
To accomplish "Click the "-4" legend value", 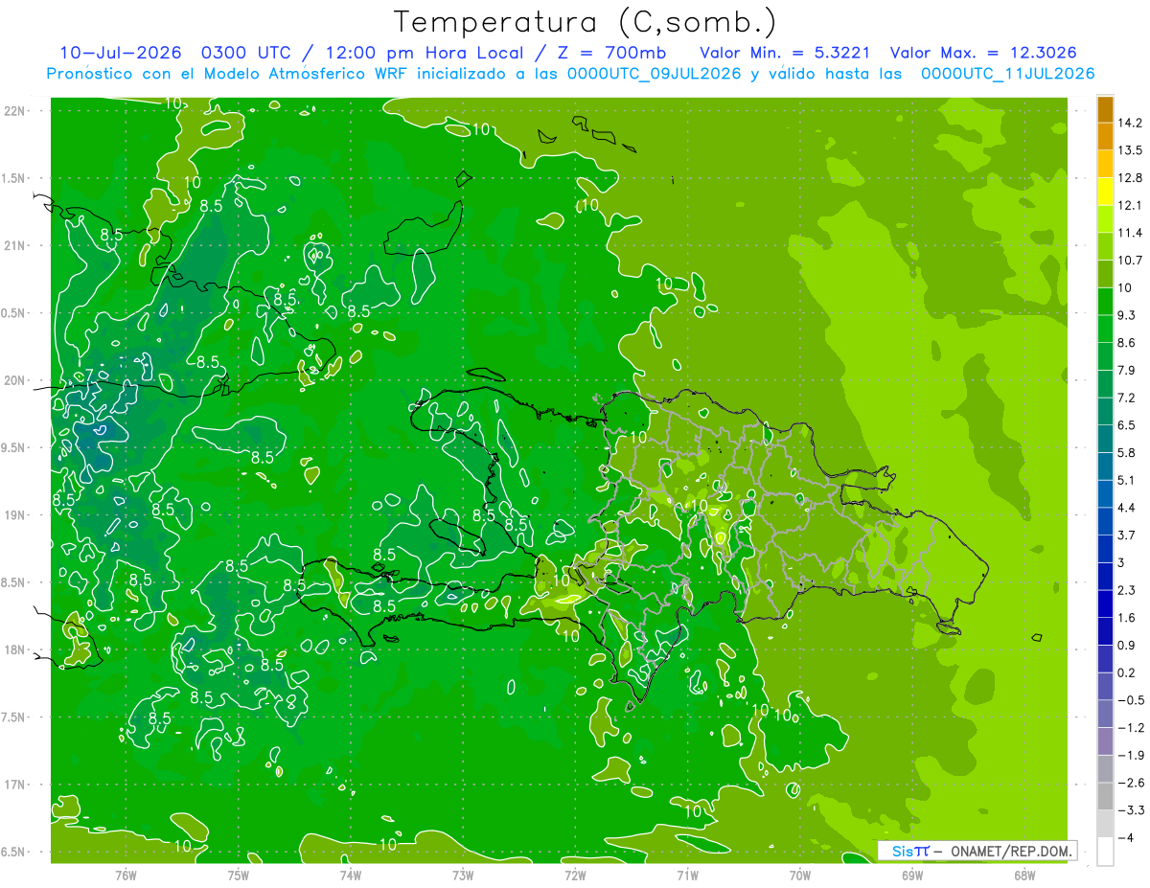I will pos(1126,837).
